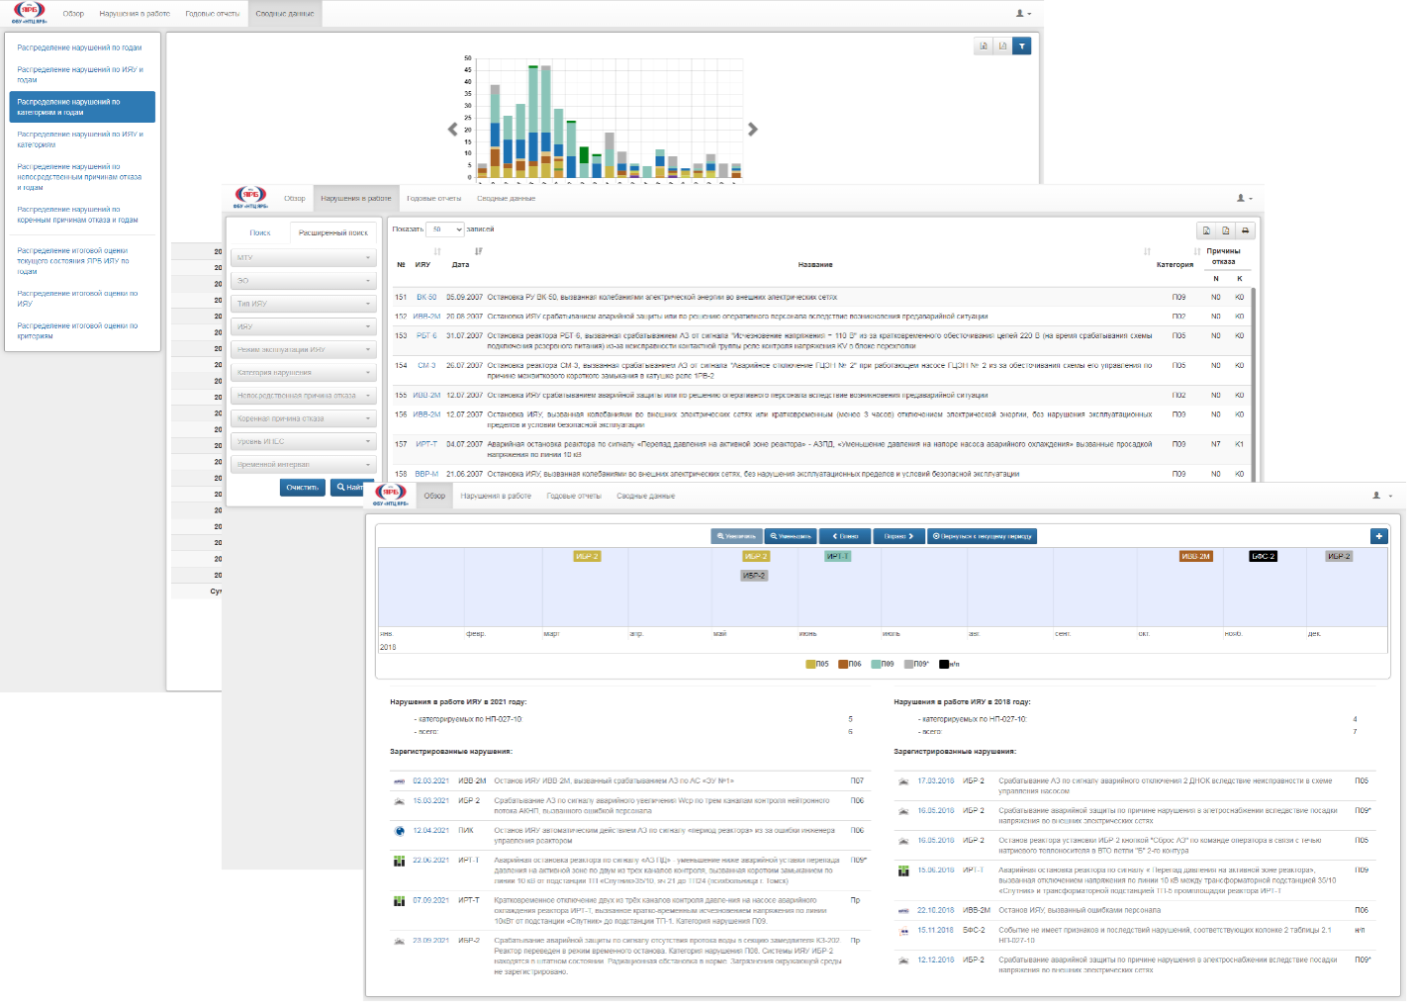Sort table by date column sort icon
This screenshot has width=1411, height=1006.
(478, 251)
